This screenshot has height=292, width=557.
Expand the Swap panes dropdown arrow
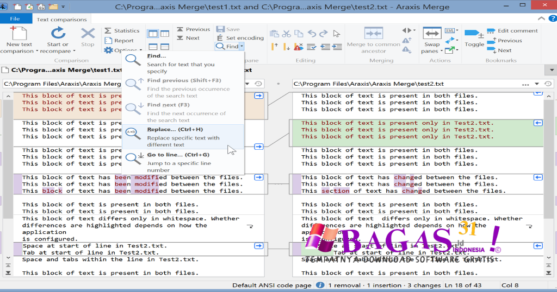[442, 51]
